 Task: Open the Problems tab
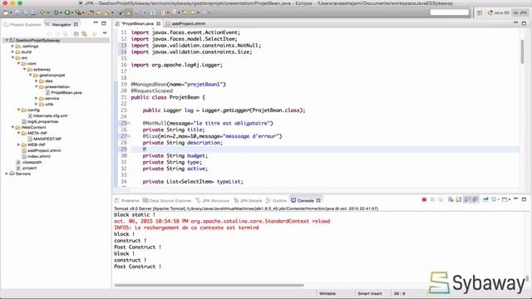(x=127, y=200)
